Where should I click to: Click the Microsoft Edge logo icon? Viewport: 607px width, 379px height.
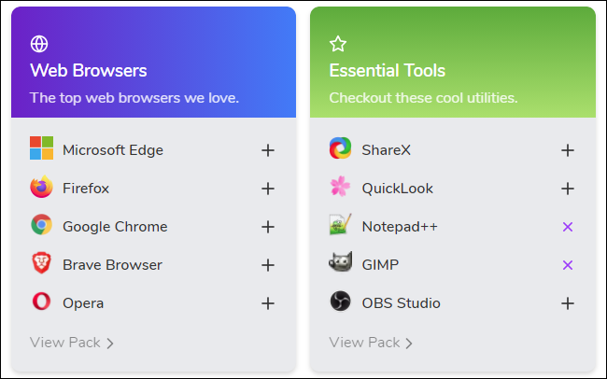pos(41,149)
